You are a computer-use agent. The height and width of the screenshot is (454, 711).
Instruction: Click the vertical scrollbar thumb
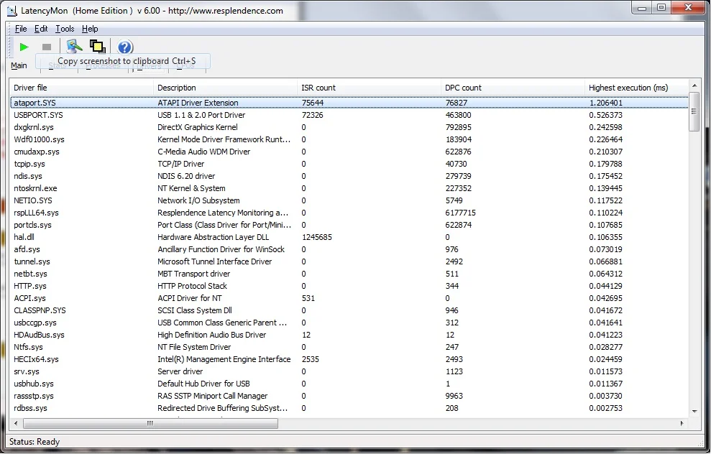click(694, 111)
